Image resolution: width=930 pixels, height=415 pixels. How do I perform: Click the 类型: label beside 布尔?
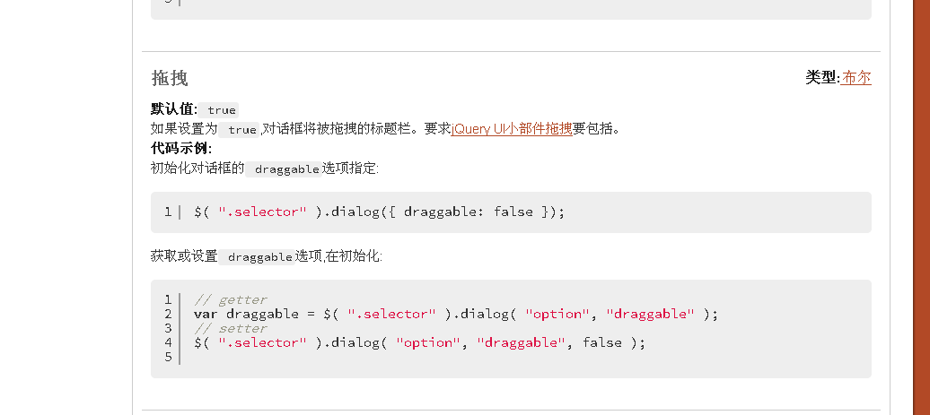[x=823, y=78]
